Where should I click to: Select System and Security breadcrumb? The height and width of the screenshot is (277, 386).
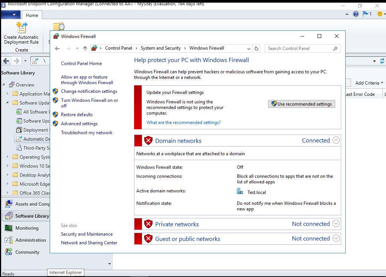[x=160, y=48]
